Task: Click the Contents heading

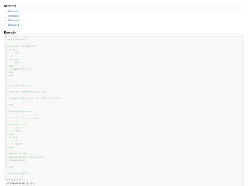Action: point(10,6)
